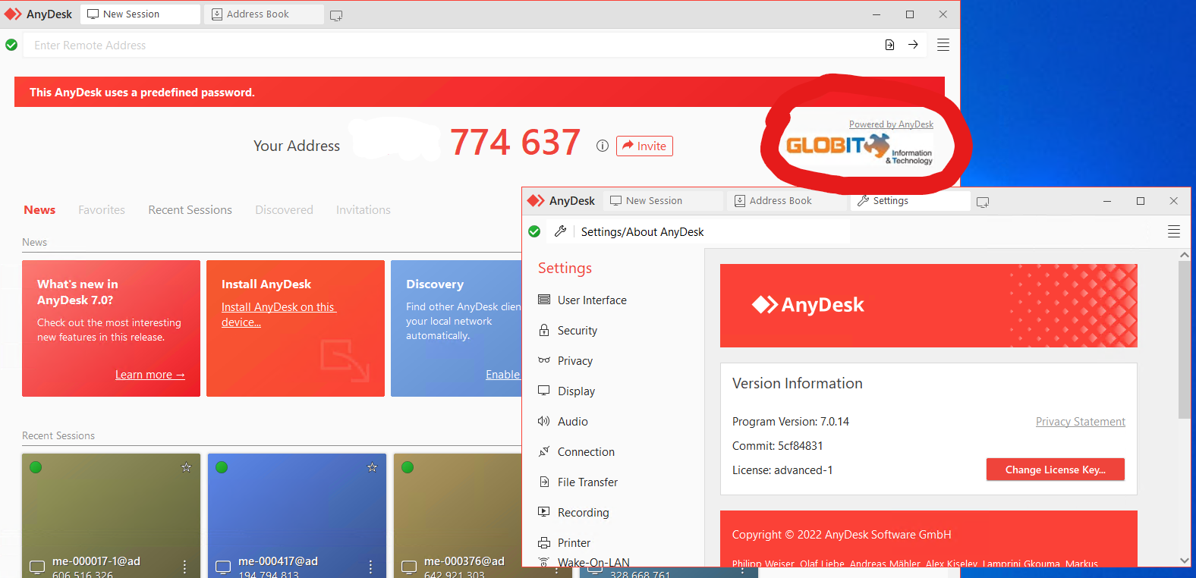The image size is (1196, 578).
Task: Click the Invite button
Action: tap(644, 146)
